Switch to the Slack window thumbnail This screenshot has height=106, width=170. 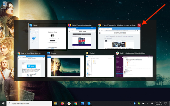(x=134, y=66)
